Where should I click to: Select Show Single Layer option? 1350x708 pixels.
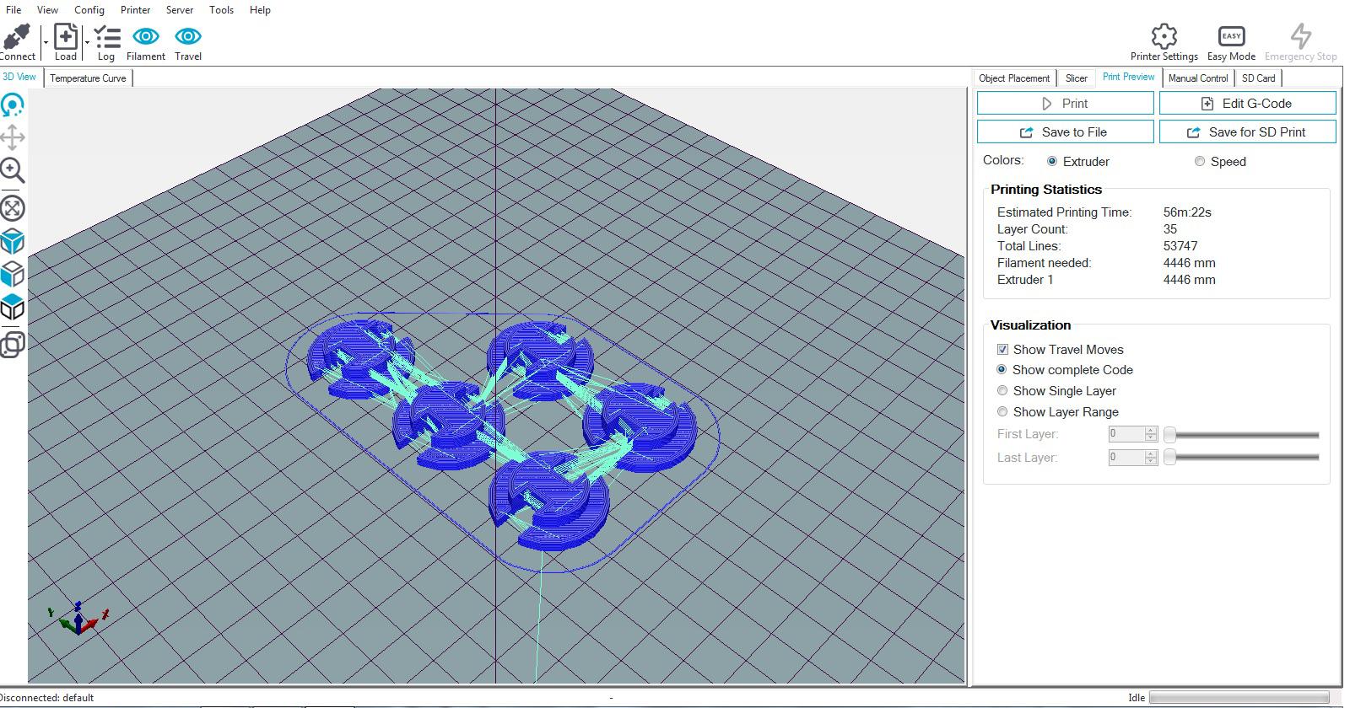pos(1002,390)
